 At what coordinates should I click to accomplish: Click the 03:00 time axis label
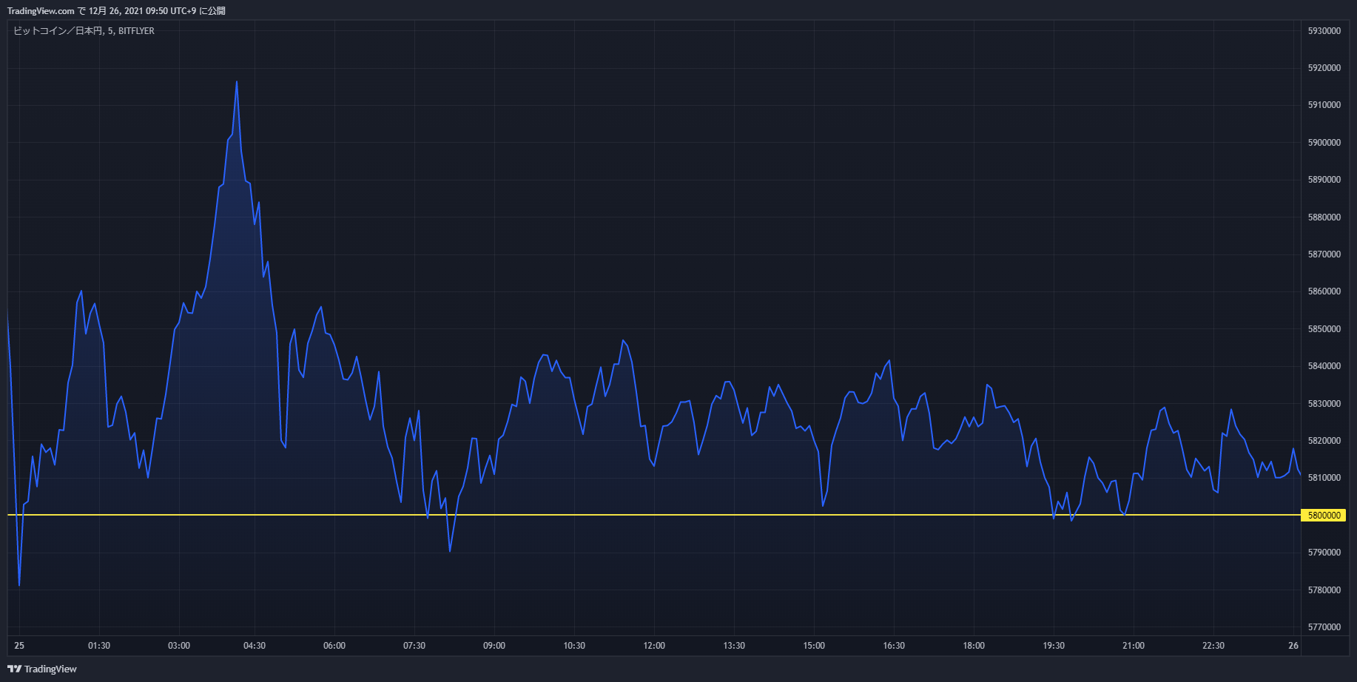coord(179,646)
